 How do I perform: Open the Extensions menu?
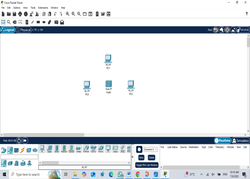[43, 8]
